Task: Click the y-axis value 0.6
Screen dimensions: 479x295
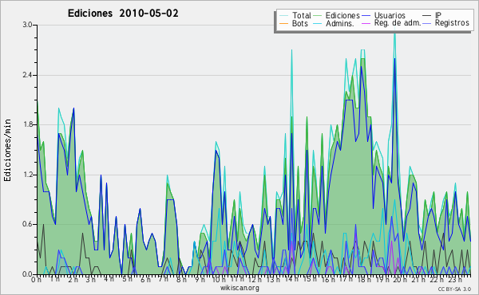Action: (x=28, y=224)
